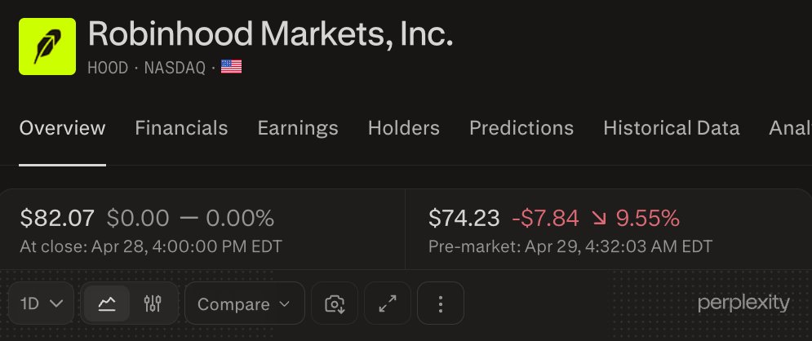The image size is (812, 341).
Task: Click the US flag icon
Action: coord(232,67)
